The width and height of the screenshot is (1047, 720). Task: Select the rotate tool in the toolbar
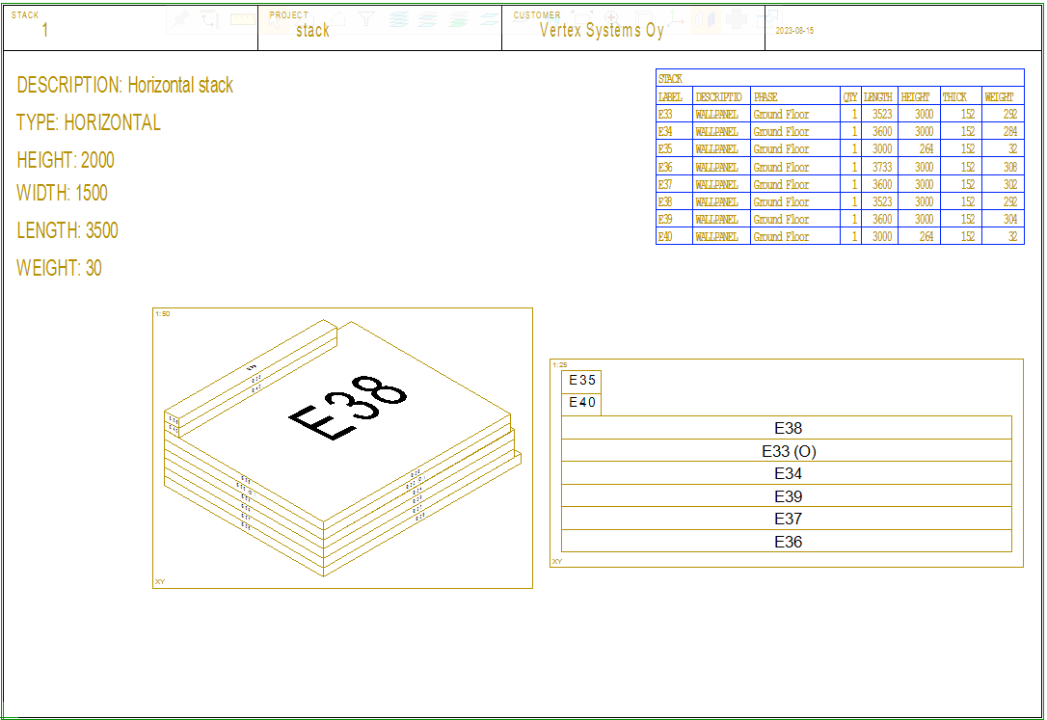[209, 19]
